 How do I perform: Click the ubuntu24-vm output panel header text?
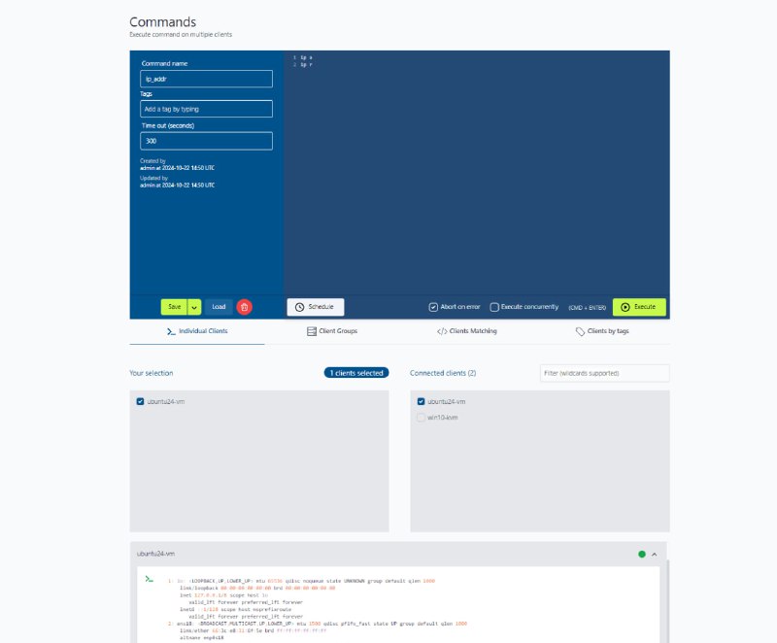click(155, 554)
